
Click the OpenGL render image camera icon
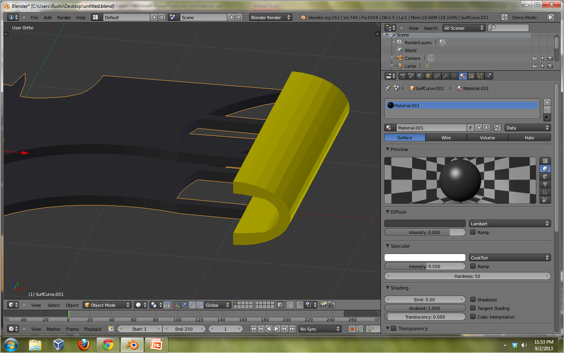point(323,305)
